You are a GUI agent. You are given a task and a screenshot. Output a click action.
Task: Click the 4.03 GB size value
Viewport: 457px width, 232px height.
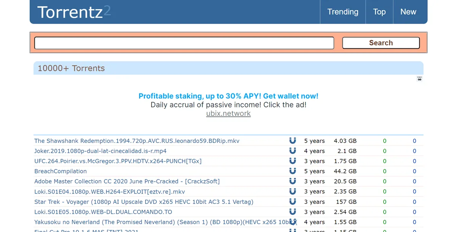click(345, 141)
